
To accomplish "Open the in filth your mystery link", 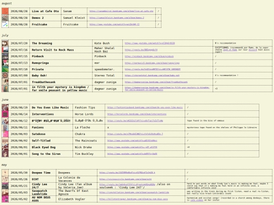I will [x=167, y=89].
